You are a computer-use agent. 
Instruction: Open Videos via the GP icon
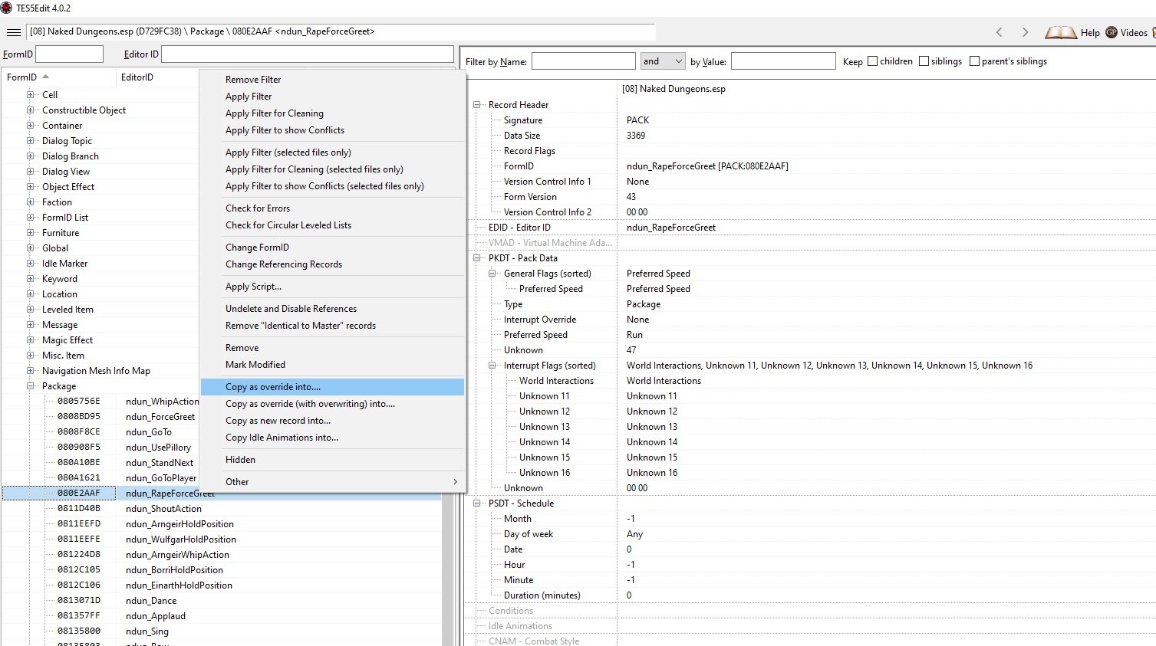pos(1112,32)
